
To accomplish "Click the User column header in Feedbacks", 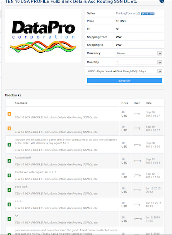I will (x=137, y=103).
